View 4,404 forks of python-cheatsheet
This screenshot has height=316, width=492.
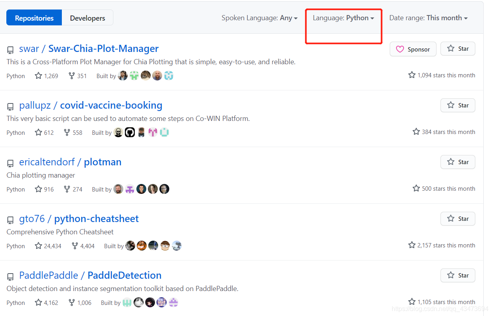point(83,246)
